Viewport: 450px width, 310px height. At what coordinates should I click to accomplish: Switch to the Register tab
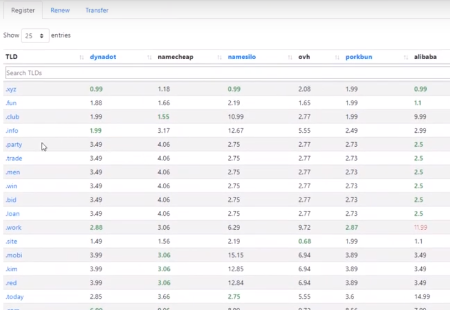[23, 11]
